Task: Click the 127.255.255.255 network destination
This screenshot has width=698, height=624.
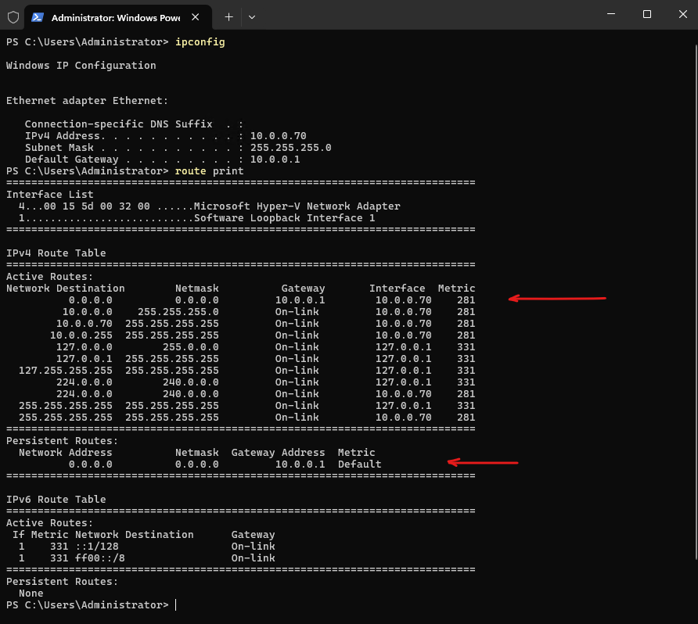Action: [x=66, y=371]
